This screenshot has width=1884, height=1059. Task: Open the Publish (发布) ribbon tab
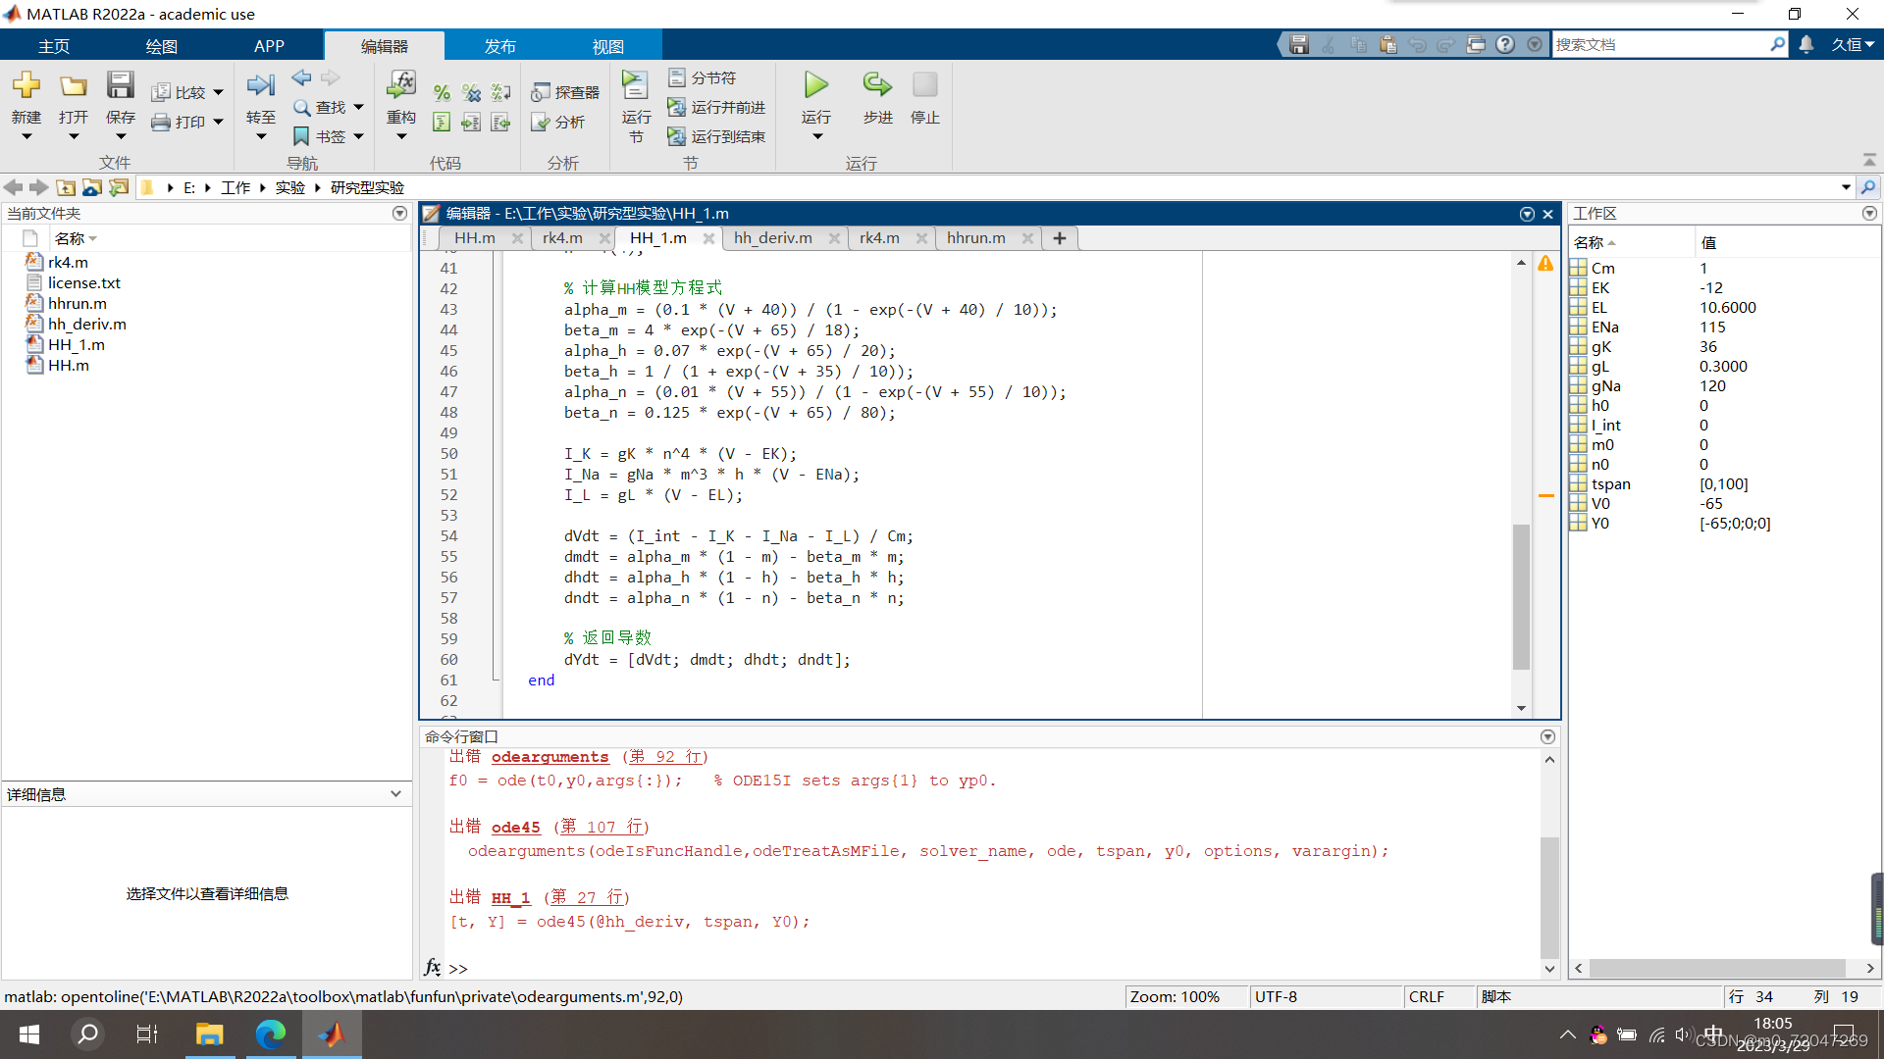(x=499, y=46)
